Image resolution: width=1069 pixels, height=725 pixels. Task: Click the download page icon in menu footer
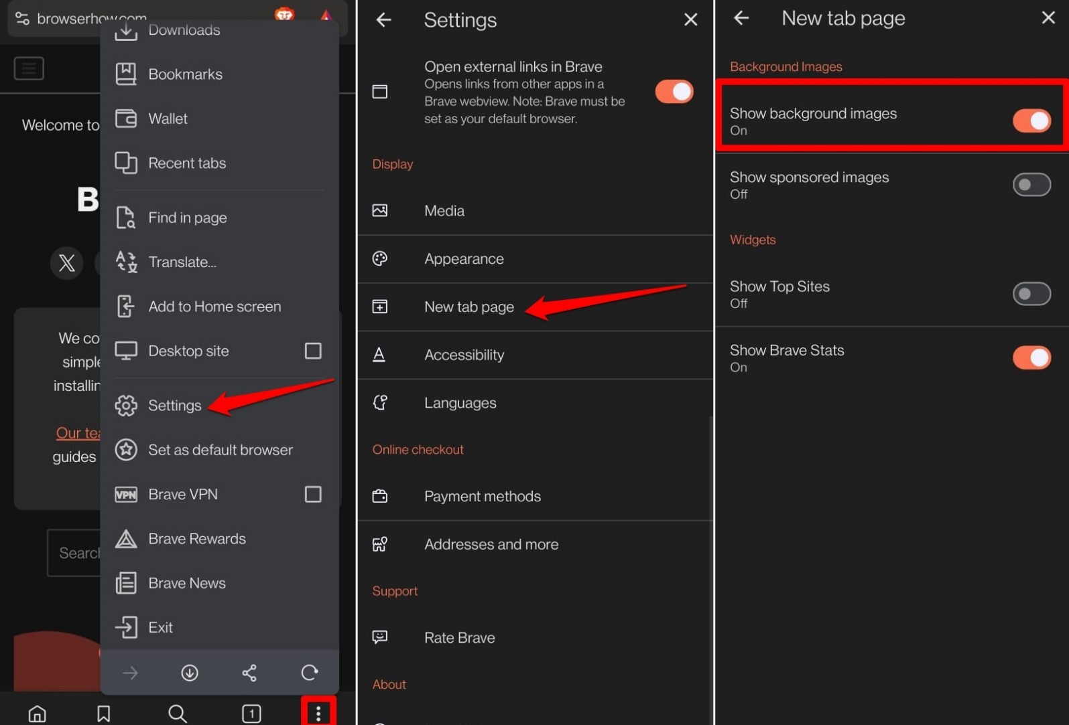190,672
